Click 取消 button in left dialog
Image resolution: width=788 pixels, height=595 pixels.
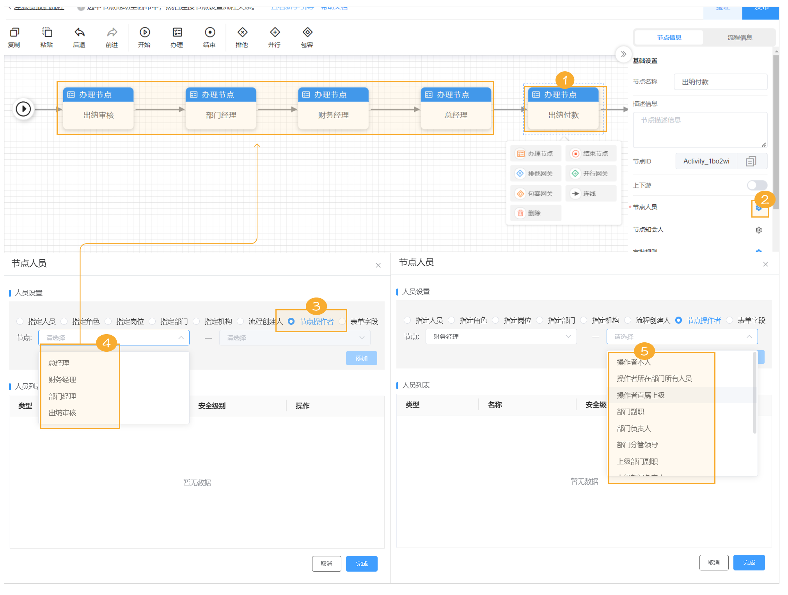tap(327, 564)
